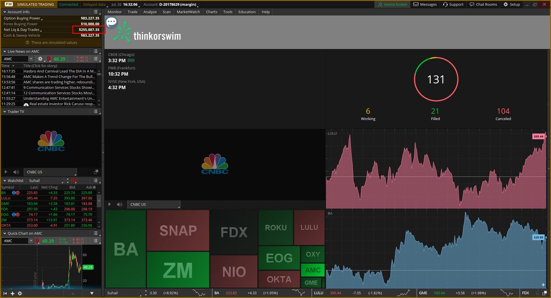
Task: Select the LULU row in the Watchlist
Action: pos(48,198)
